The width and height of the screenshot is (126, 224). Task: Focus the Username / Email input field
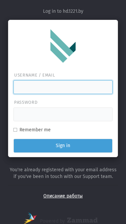63,87
